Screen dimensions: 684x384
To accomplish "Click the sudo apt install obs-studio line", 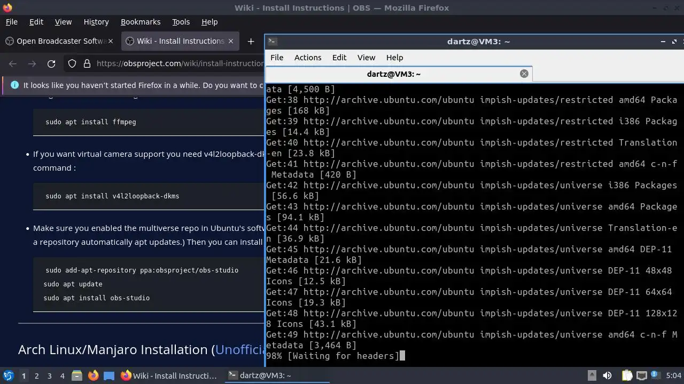I will click(97, 298).
